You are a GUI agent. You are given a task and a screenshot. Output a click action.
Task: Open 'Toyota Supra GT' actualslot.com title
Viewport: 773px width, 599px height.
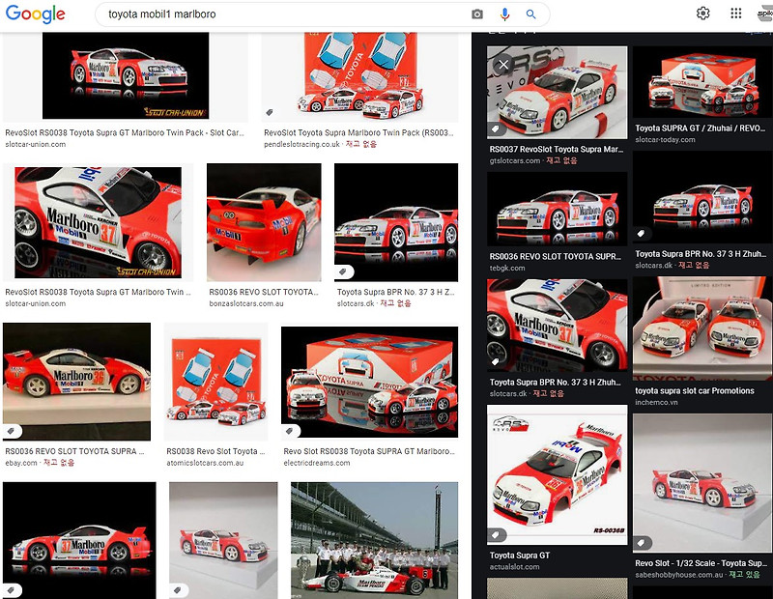520,556
